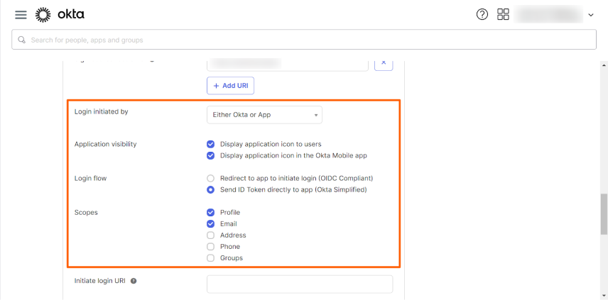Click the Login flow label
This screenshot has width=608, height=300.
click(x=90, y=179)
